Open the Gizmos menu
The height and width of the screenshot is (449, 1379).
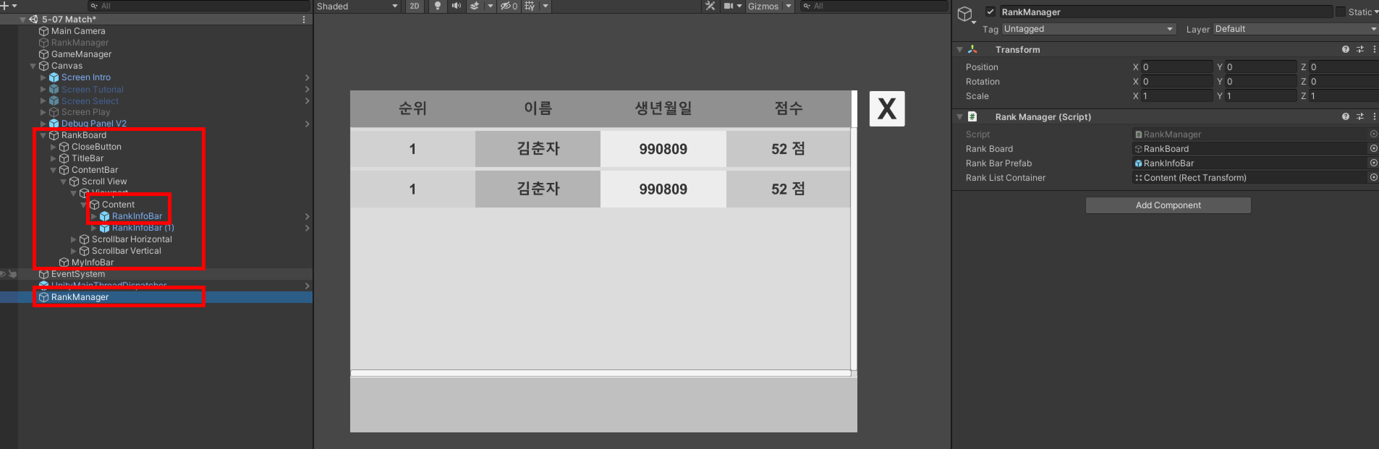coord(763,6)
